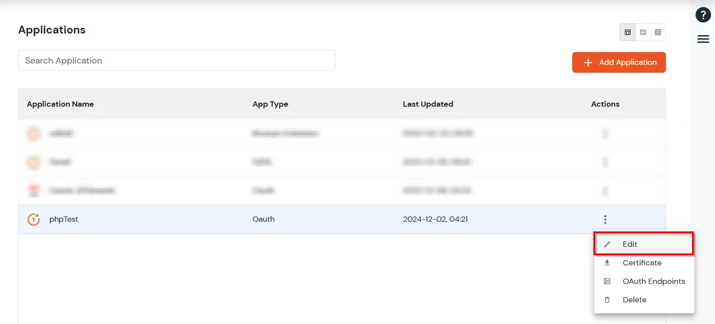715x324 pixels.
Task: Choose Certificate from the actions menu
Action: [x=644, y=263]
